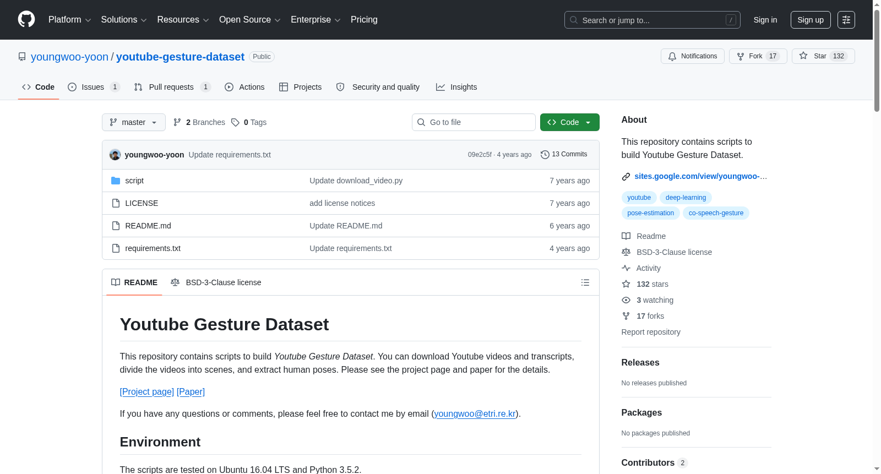Screen dimensions: 881x474
Task: Click the requirements.txt file icon
Action: click(116, 248)
